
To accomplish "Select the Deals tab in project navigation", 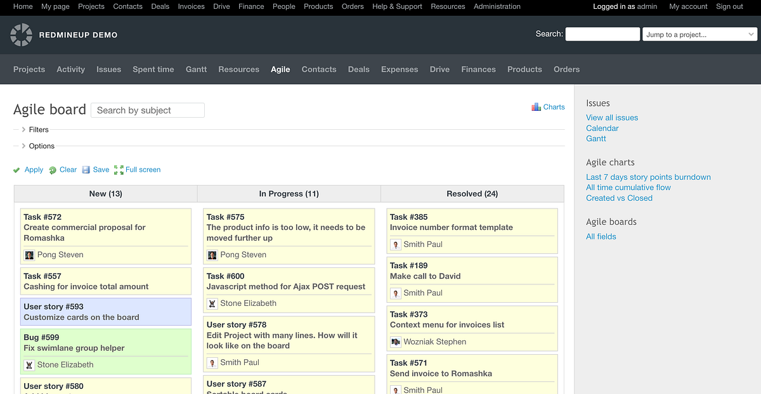I will [x=358, y=69].
